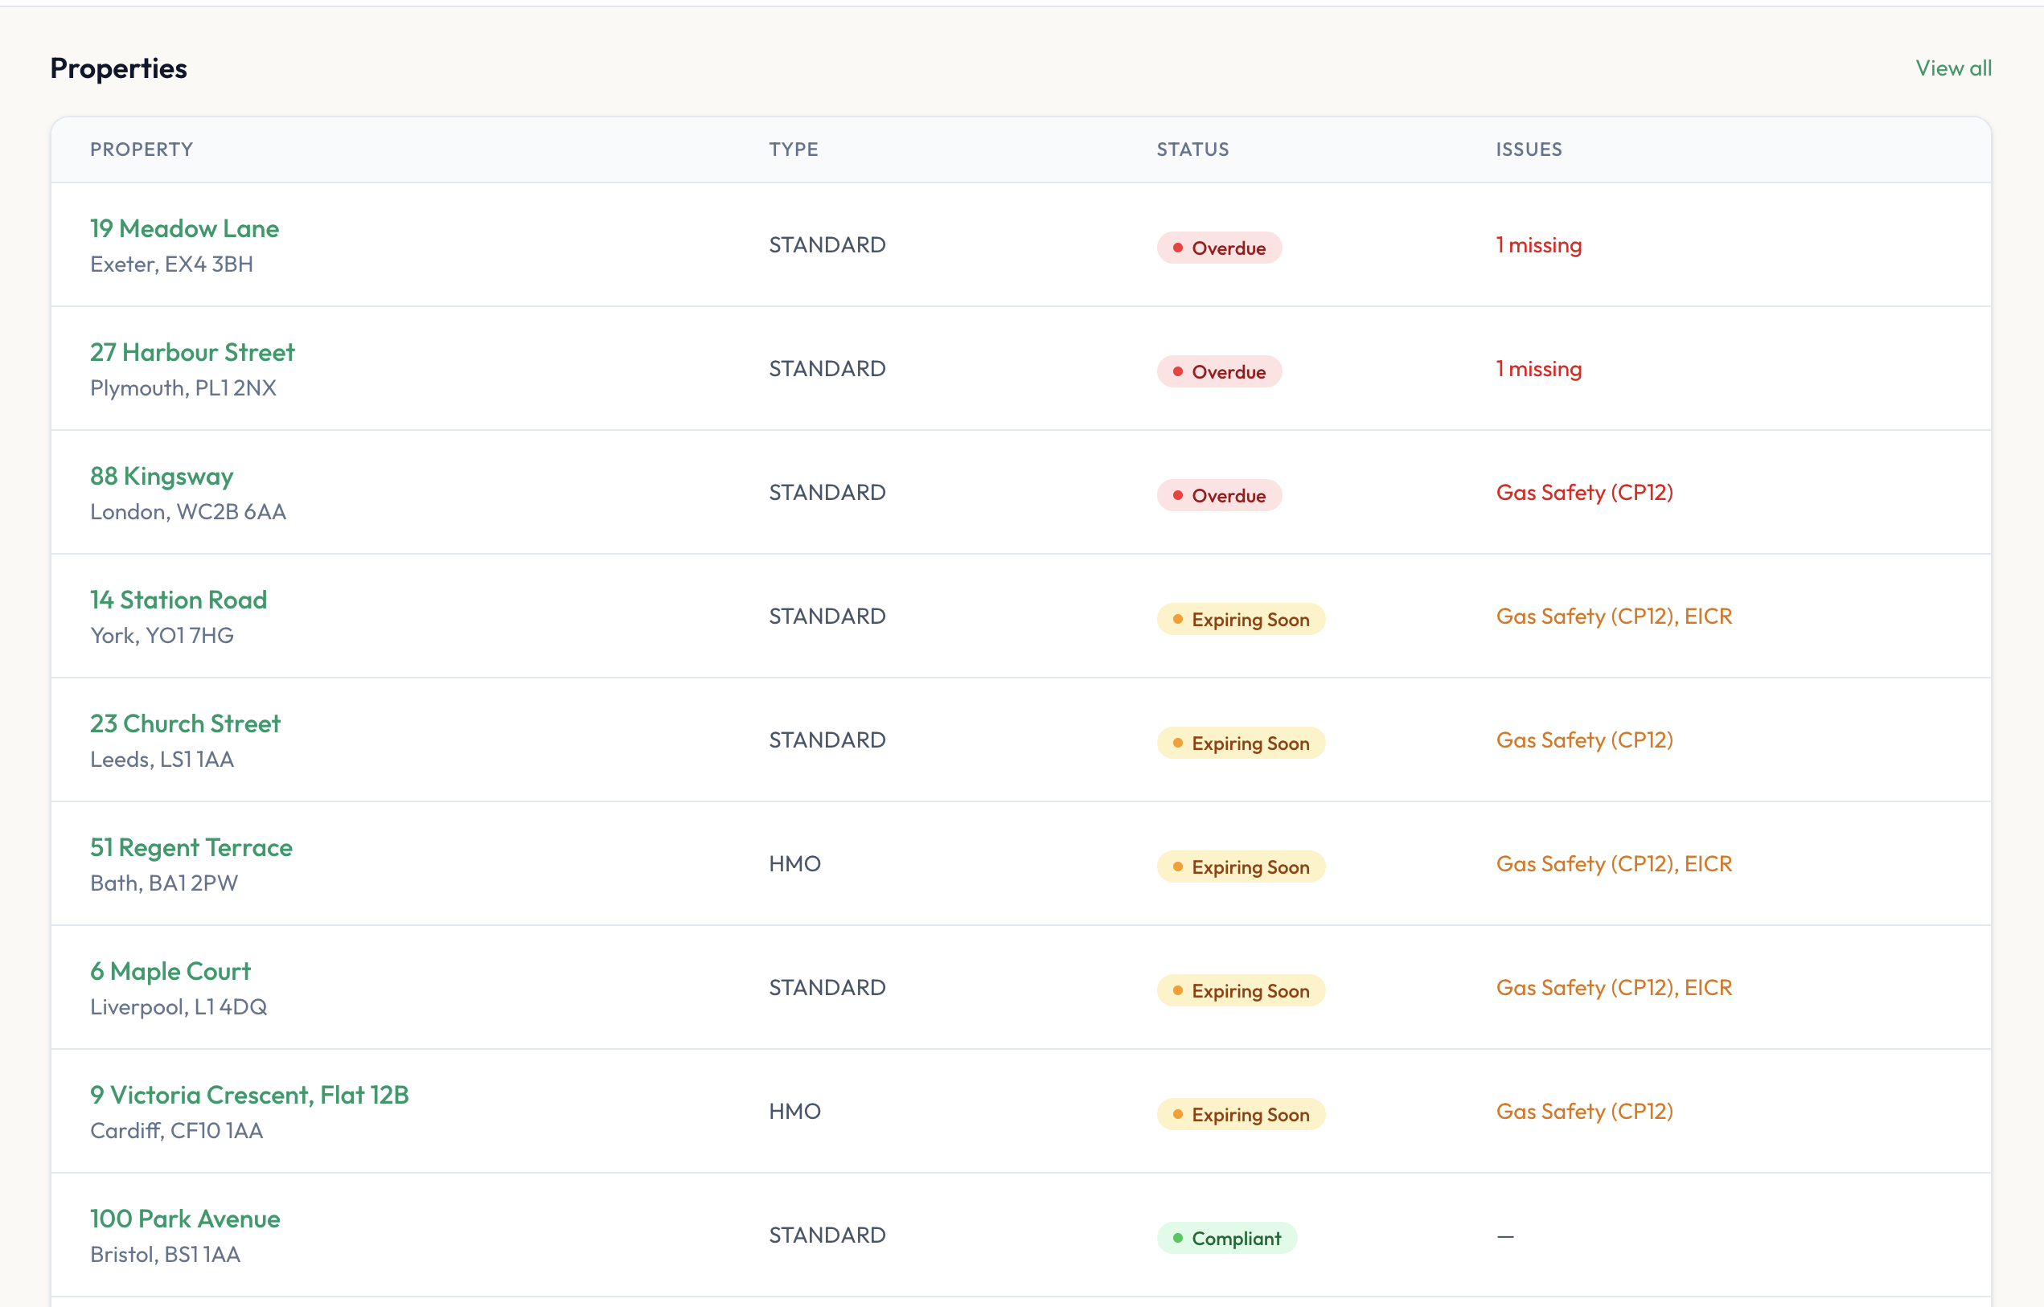Click Gas Safety, EICR issues for 51 Regent Terrace
This screenshot has height=1307, width=2044.
(x=1613, y=864)
